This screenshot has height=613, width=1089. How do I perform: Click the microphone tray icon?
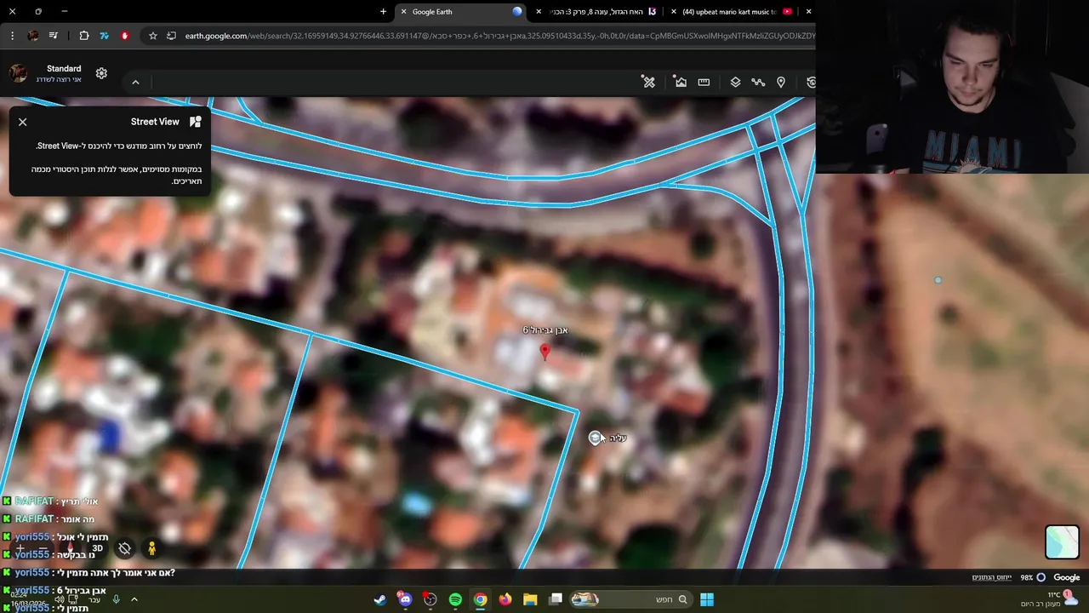(116, 599)
